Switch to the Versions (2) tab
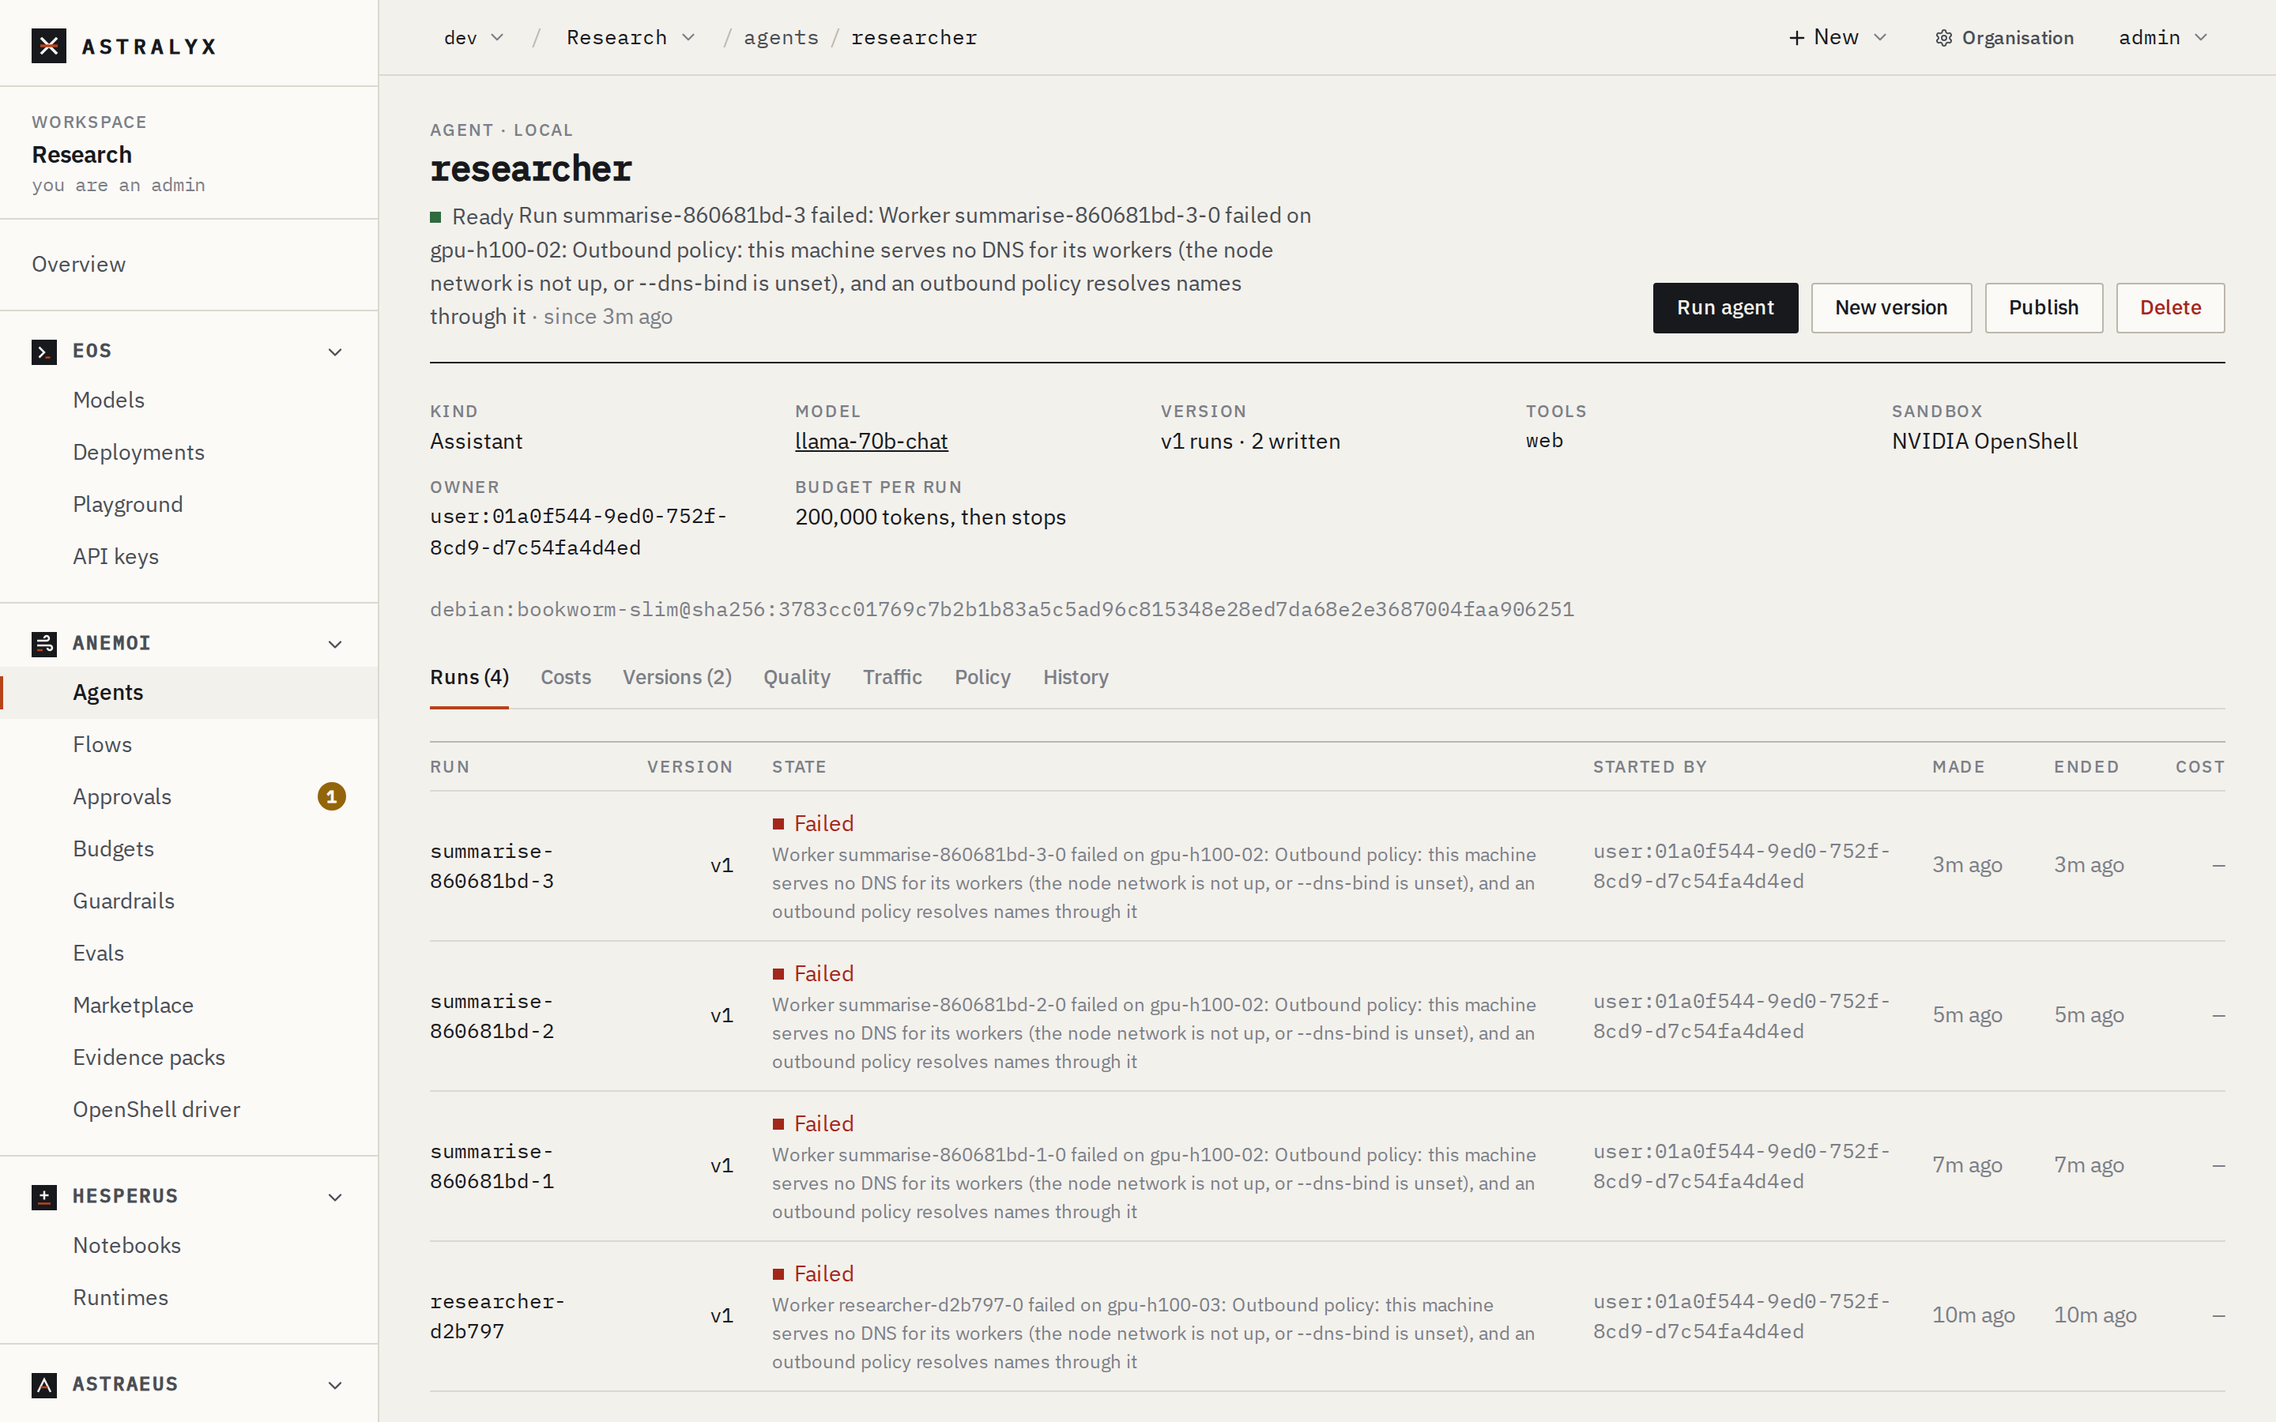This screenshot has height=1422, width=2276. tap(677, 677)
